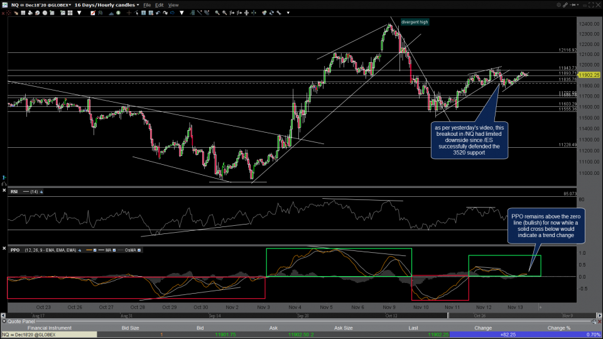
Task: Click the crosshair target icon beside red X
Action: point(8,13)
